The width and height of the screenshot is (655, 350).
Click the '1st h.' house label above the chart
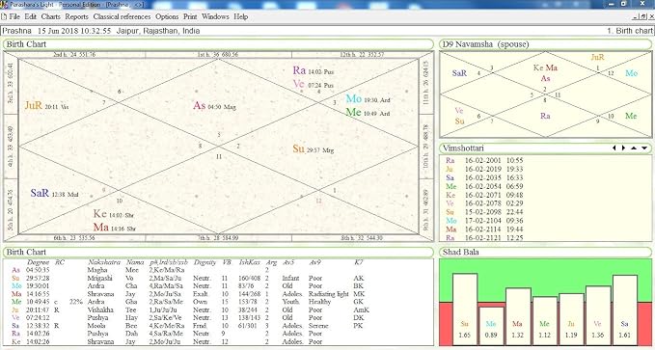[x=218, y=55]
